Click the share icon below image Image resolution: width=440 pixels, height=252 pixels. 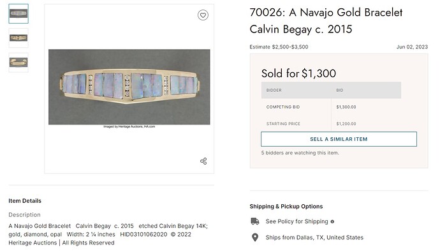point(203,161)
